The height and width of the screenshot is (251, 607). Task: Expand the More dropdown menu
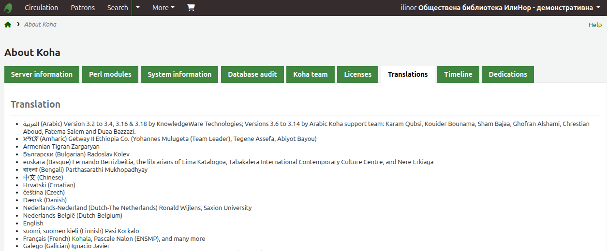(163, 8)
